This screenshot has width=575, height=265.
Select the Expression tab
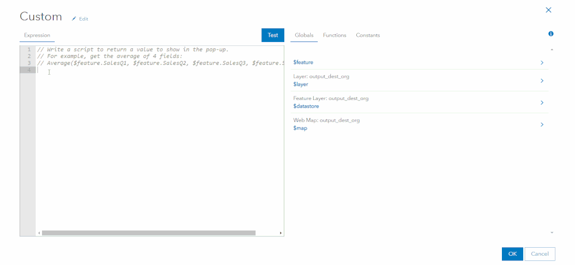[37, 35]
